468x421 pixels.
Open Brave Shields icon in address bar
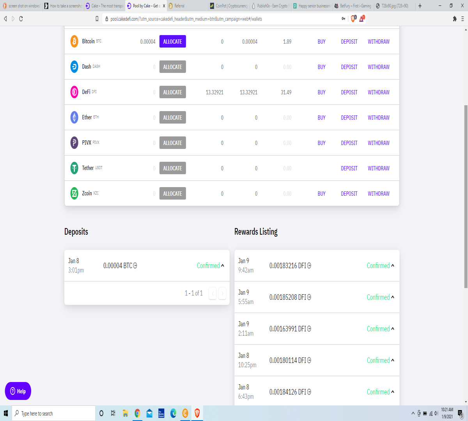[353, 18]
